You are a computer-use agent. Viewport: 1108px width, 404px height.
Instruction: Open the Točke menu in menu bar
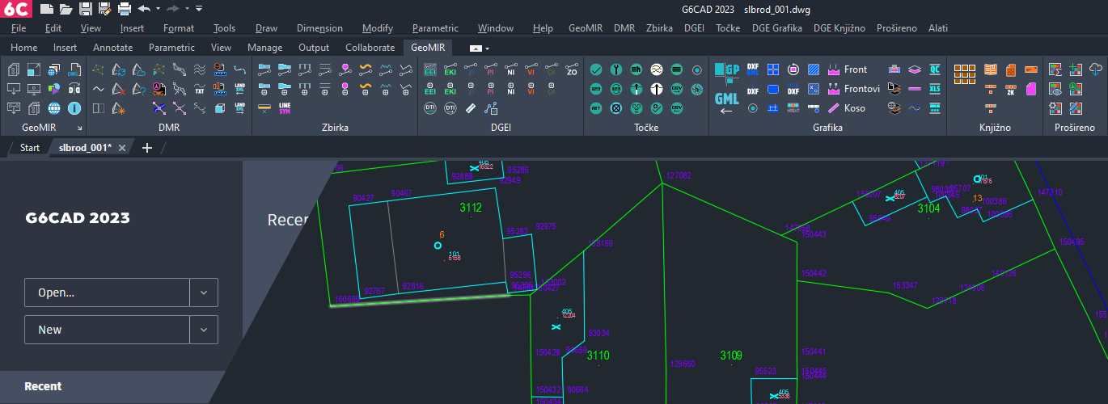[x=728, y=28]
